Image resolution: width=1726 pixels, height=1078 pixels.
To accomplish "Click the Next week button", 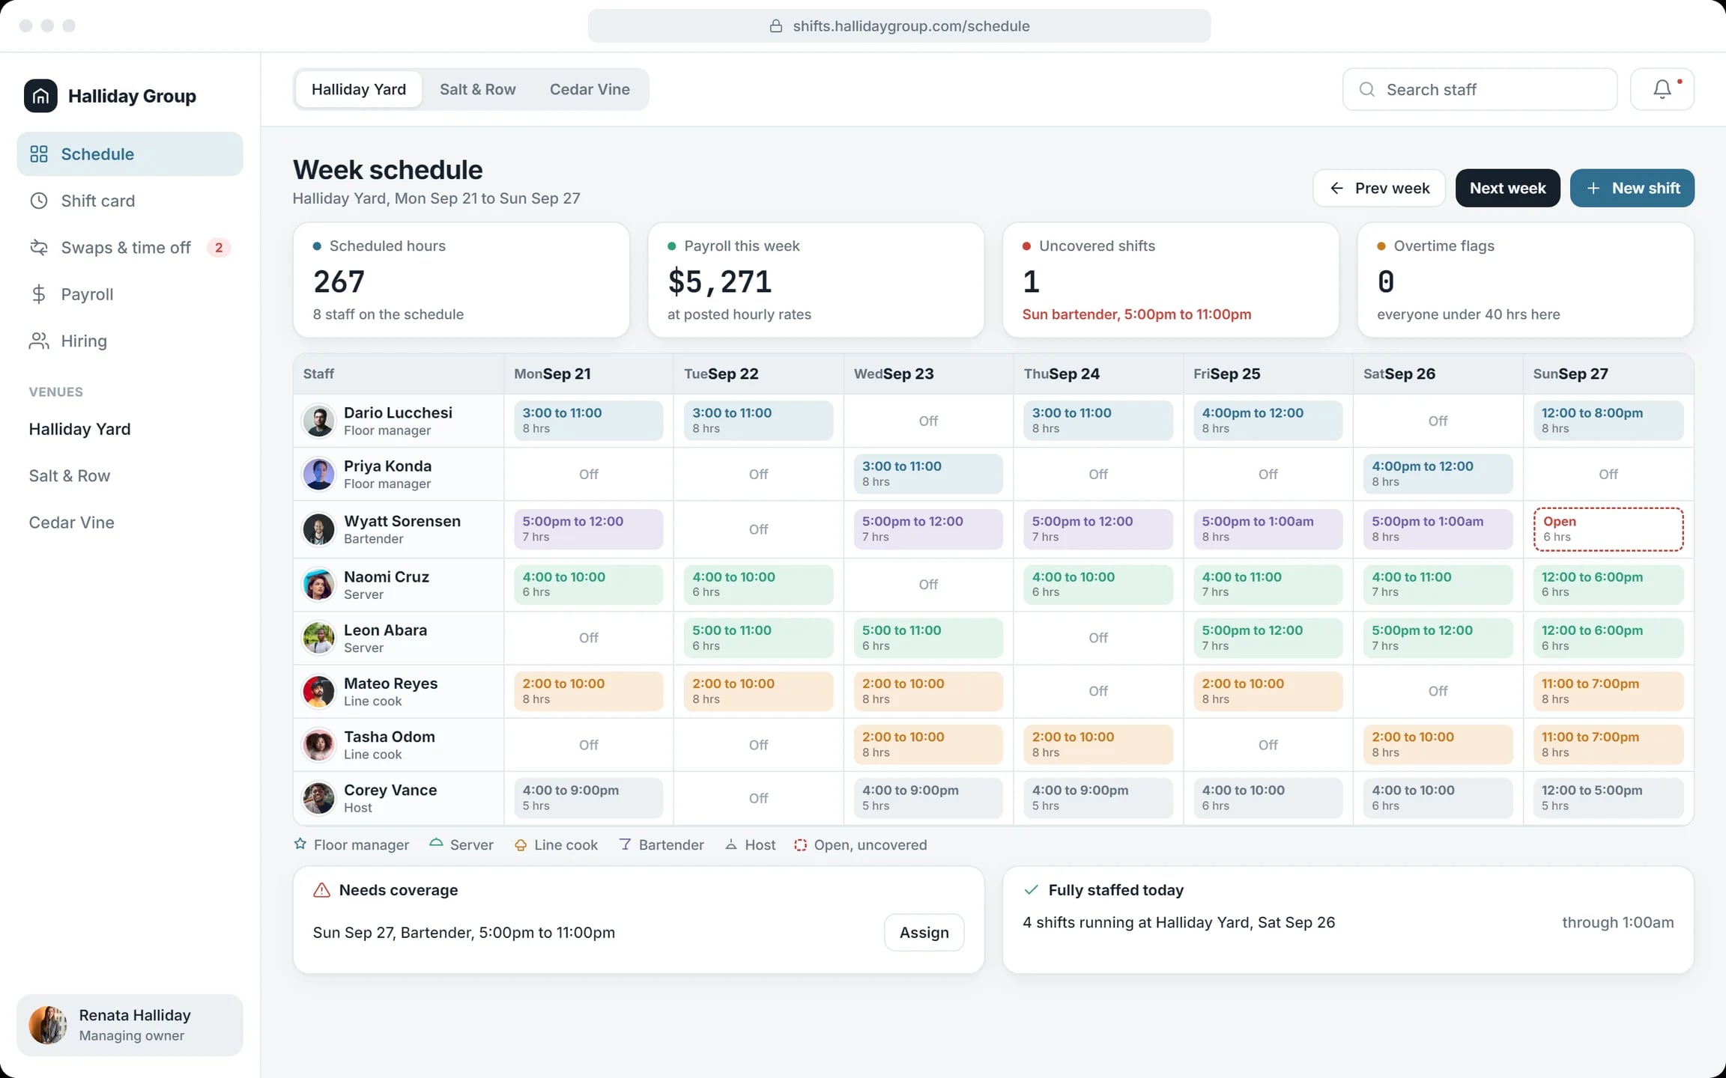I will coord(1507,188).
